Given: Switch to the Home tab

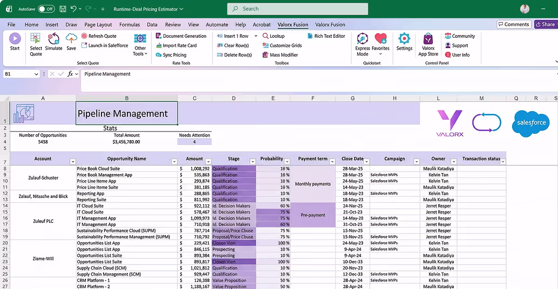Looking at the screenshot, I should pyautogui.click(x=32, y=24).
